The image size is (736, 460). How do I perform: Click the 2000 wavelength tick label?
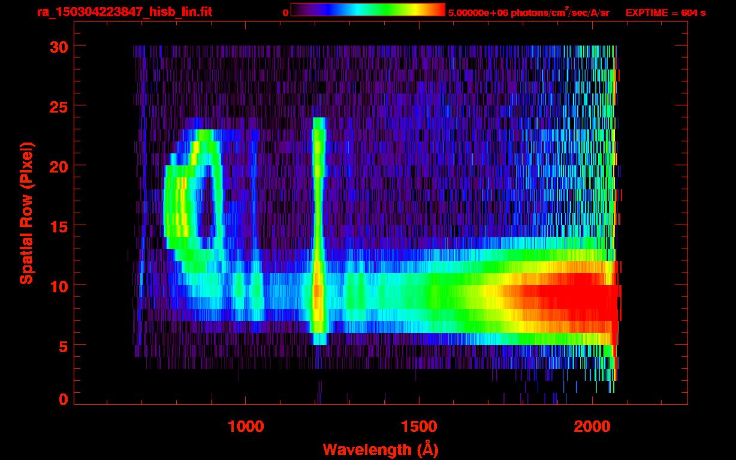coord(592,426)
